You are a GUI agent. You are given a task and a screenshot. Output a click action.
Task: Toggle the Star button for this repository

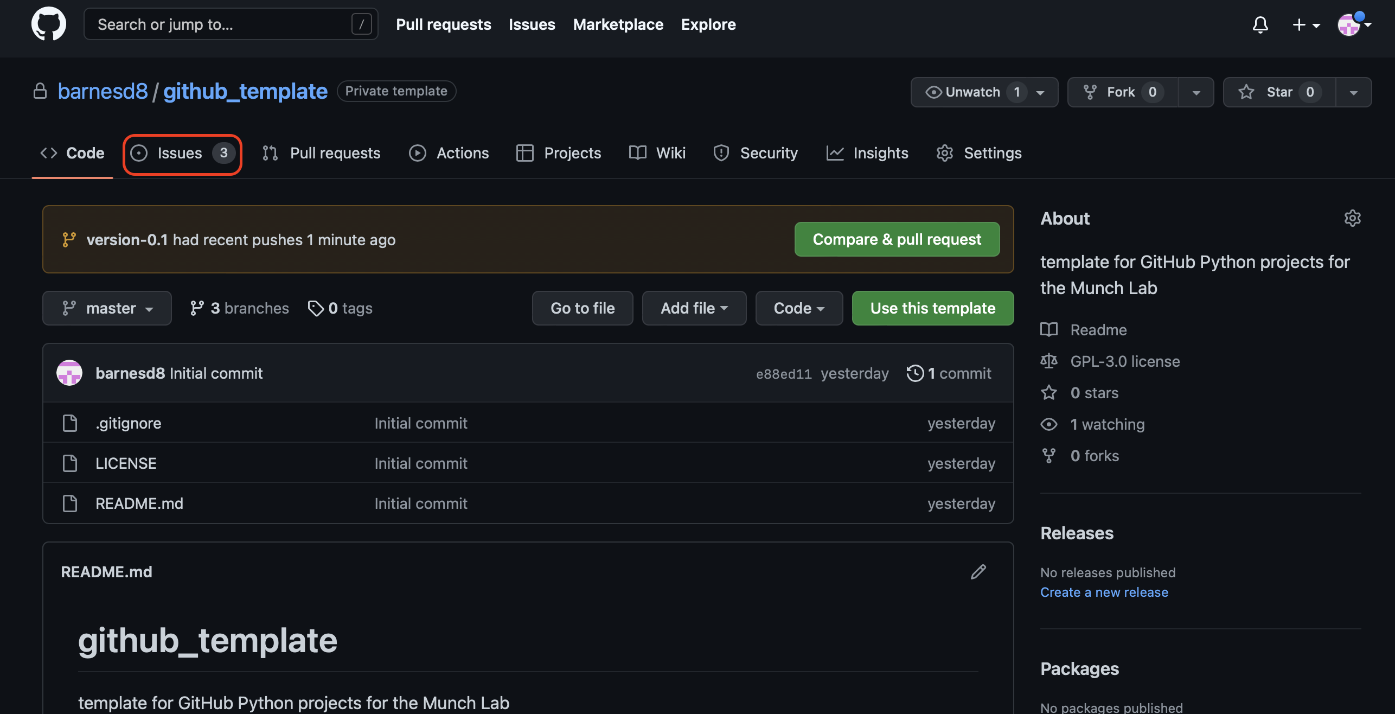click(1279, 92)
